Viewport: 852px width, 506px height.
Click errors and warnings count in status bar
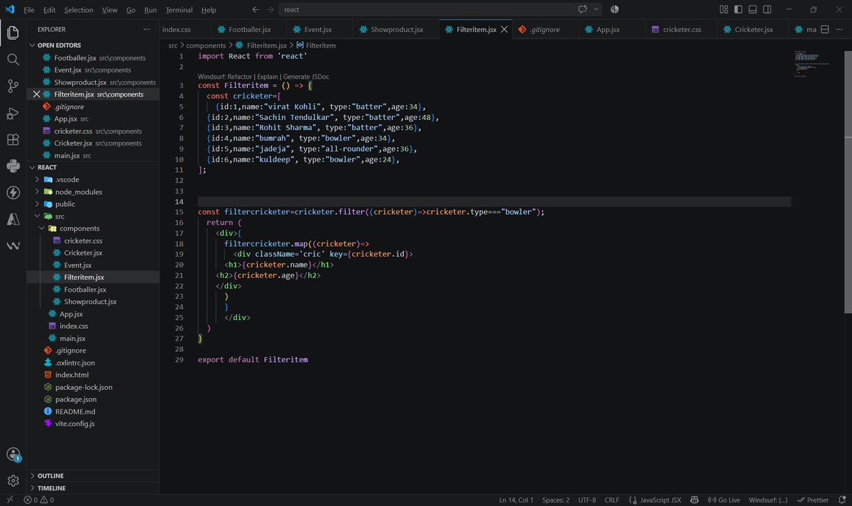39,500
